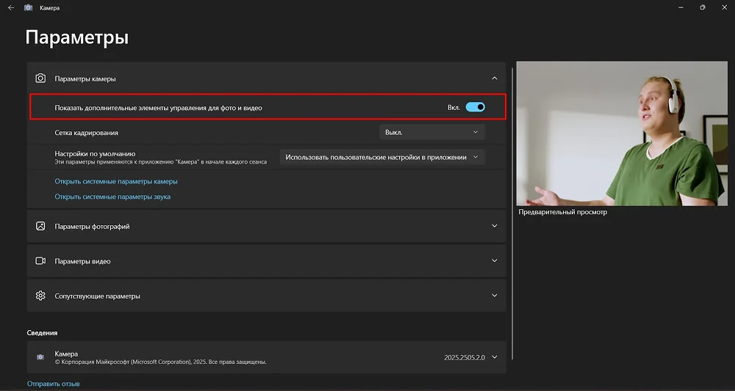Click the back arrow in title bar

10,7
